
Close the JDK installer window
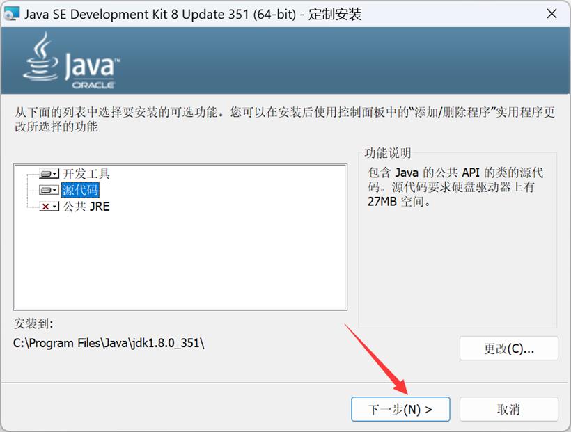pos(552,14)
